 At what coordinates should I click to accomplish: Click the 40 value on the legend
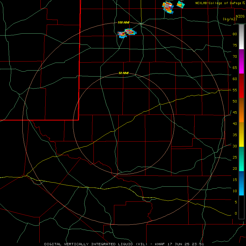(235, 124)
